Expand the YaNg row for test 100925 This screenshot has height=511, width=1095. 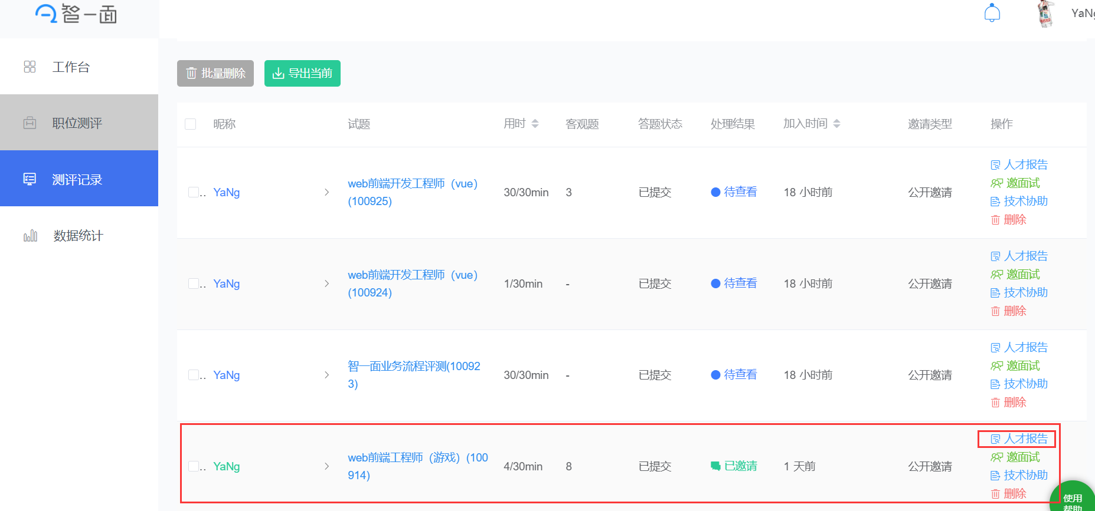coord(327,192)
